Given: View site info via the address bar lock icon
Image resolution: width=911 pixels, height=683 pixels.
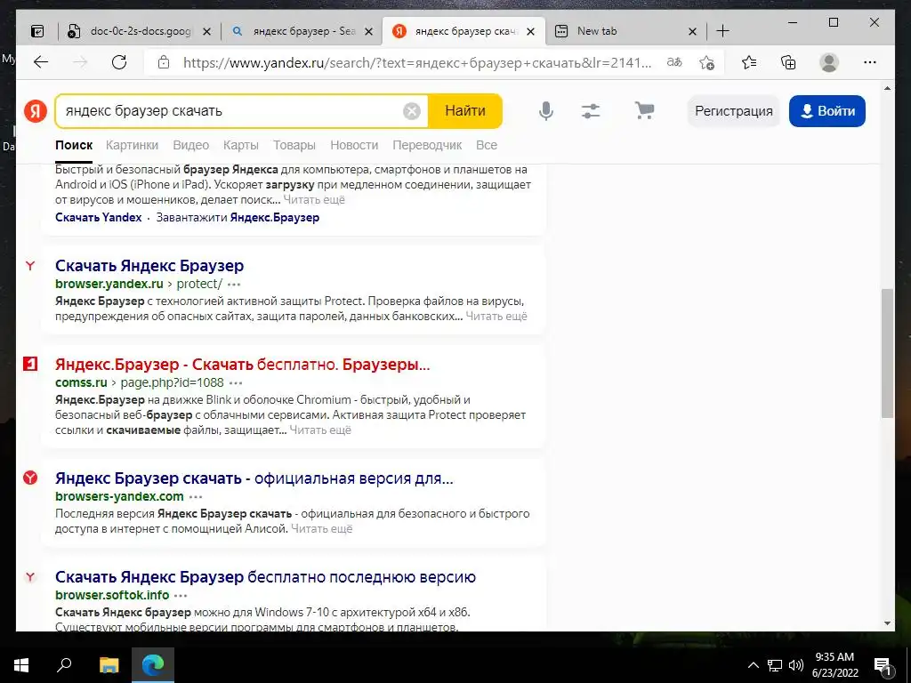Looking at the screenshot, I should pos(164,62).
